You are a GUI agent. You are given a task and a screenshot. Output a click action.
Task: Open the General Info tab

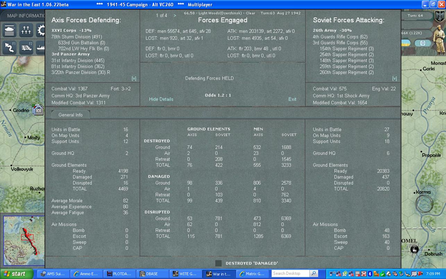tap(70, 115)
